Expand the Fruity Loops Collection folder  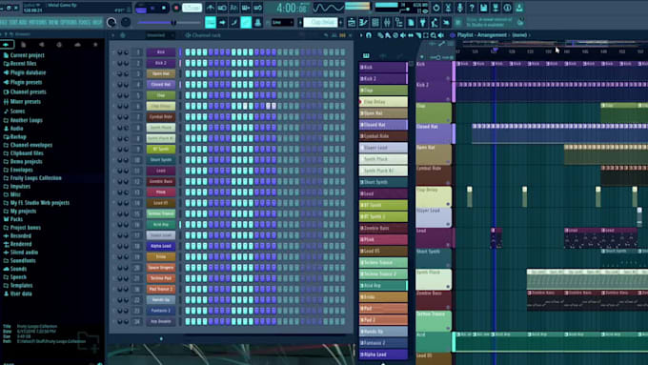pos(32,178)
